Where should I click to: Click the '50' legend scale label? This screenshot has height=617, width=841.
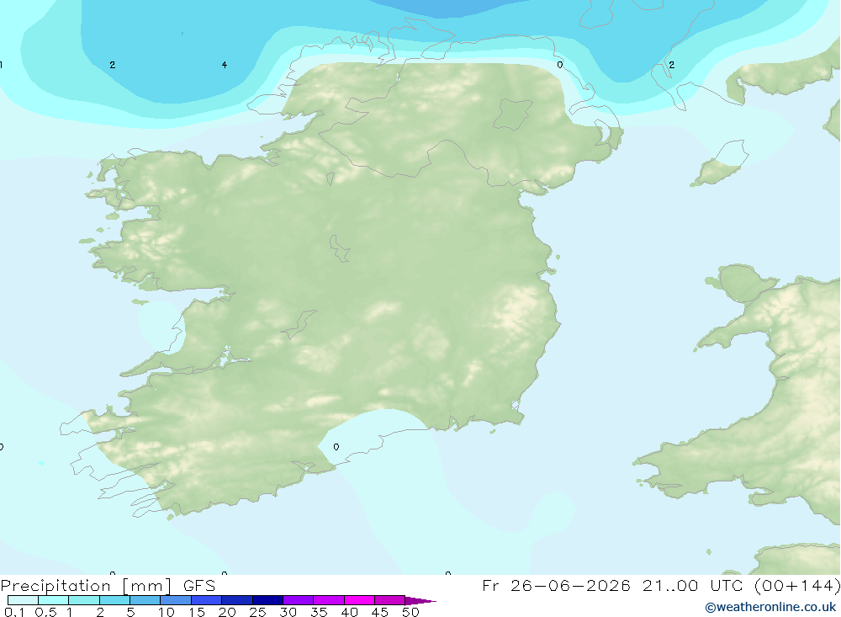pyautogui.click(x=410, y=612)
